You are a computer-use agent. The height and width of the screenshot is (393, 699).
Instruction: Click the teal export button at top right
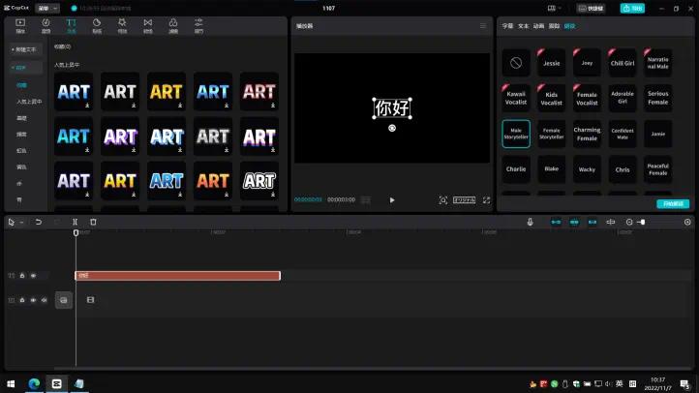pos(631,8)
